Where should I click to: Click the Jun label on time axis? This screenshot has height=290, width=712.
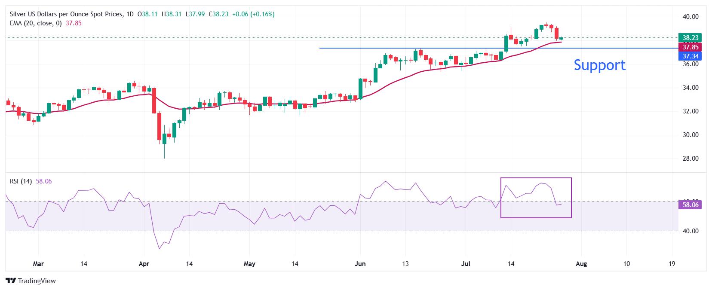coord(360,264)
